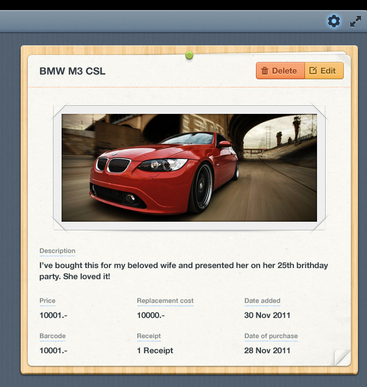The image size is (367, 387).
Task: Select the date 30 Nov 2011
Action: click(x=268, y=315)
